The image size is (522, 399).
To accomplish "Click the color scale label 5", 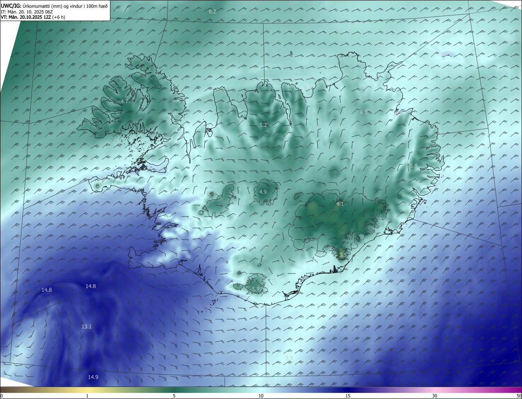I will tap(174, 396).
